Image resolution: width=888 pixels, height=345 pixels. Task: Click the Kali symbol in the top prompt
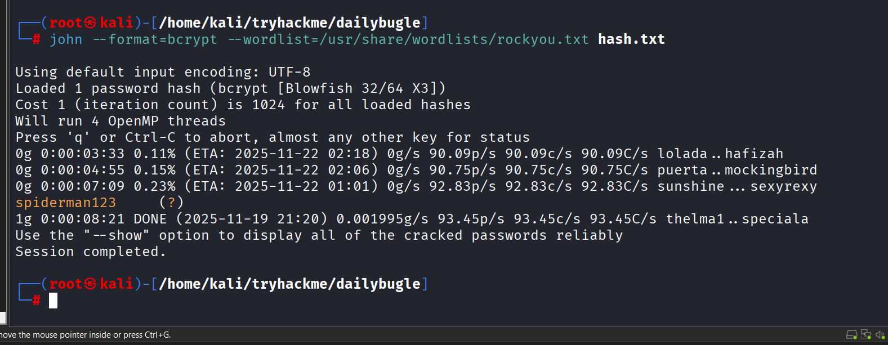click(x=90, y=23)
